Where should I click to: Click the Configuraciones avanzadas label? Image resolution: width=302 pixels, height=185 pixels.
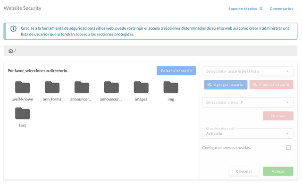[x=226, y=148]
